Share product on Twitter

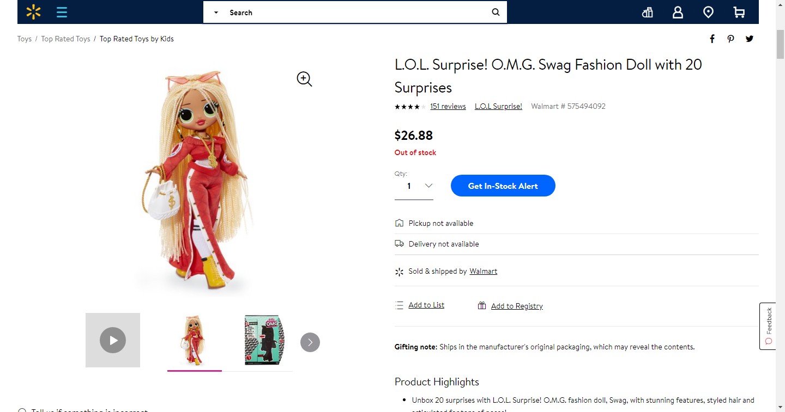click(x=750, y=39)
